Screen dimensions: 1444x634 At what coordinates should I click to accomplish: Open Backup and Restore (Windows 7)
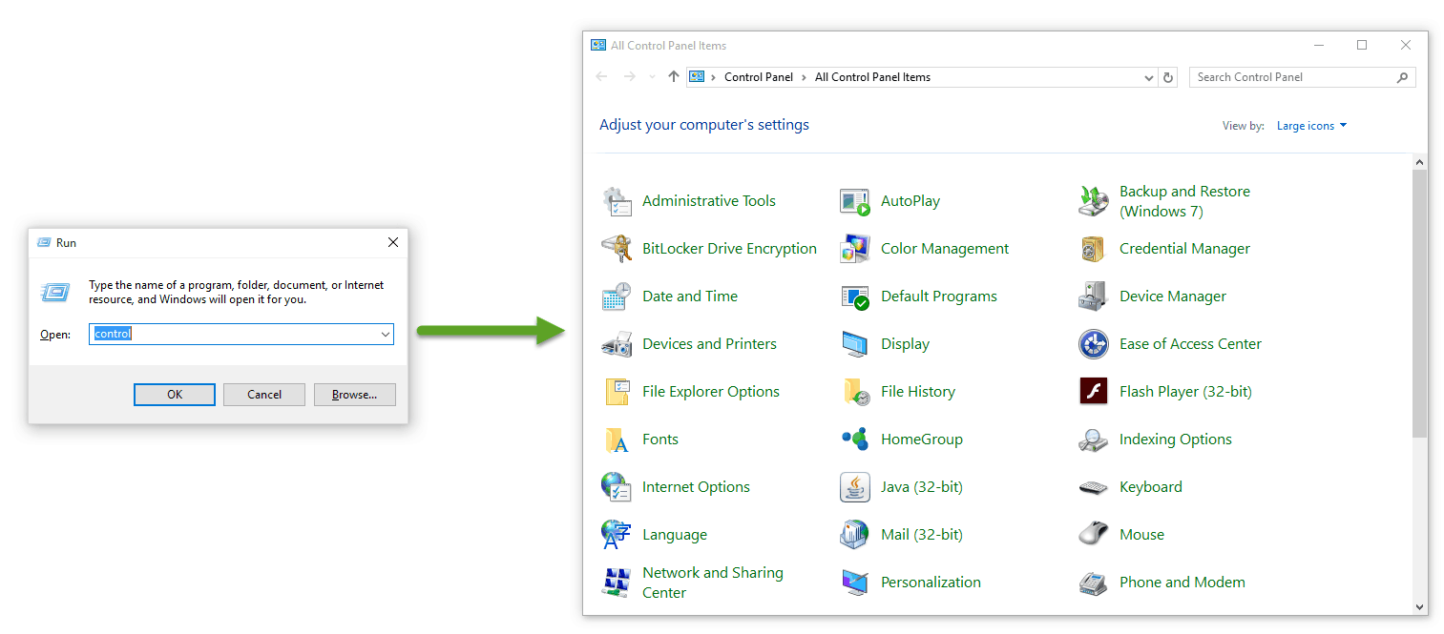1184,200
